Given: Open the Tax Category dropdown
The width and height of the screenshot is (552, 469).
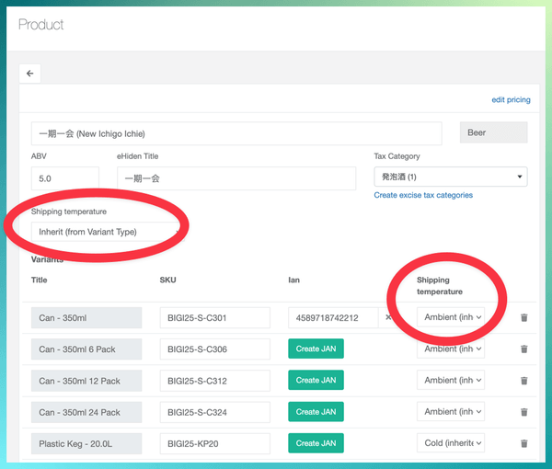Looking at the screenshot, I should click(450, 177).
